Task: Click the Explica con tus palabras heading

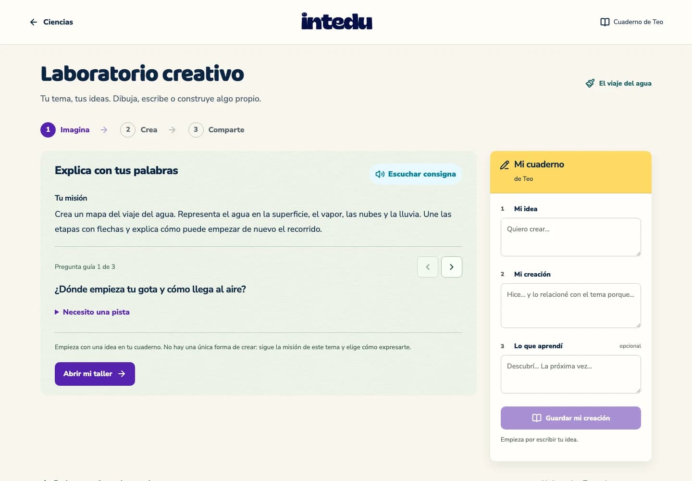Action: (x=116, y=170)
